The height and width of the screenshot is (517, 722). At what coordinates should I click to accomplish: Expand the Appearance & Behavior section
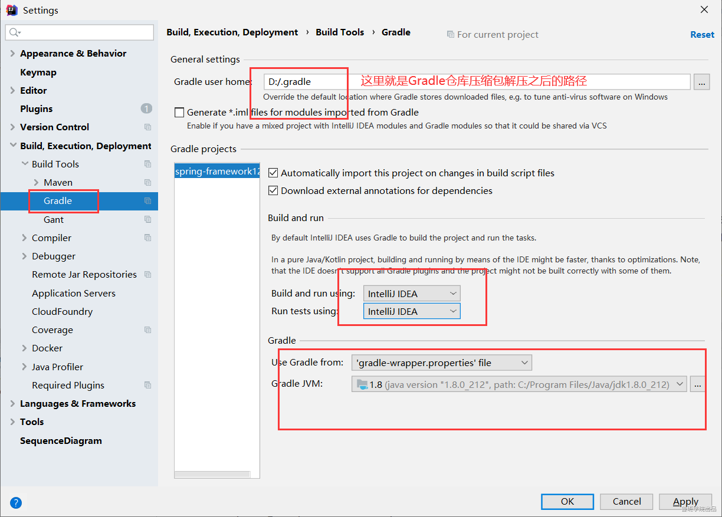point(13,54)
